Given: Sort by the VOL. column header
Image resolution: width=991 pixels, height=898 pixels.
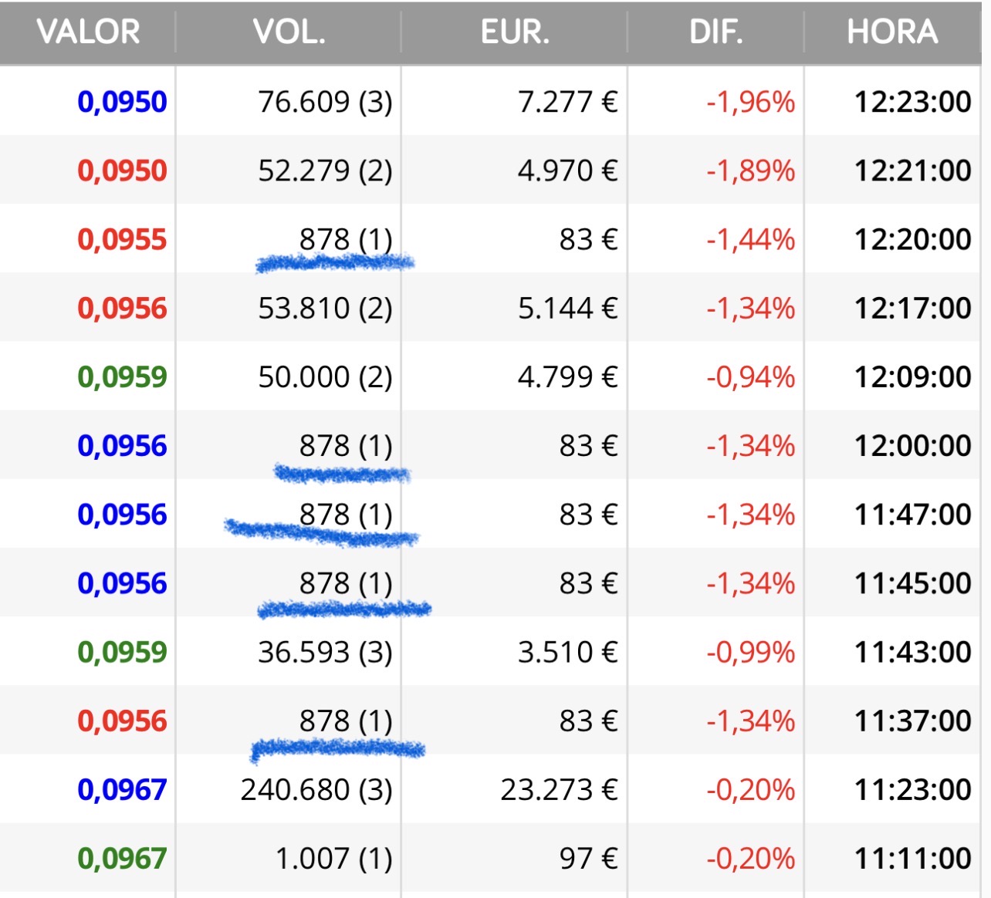Looking at the screenshot, I should tap(289, 32).
